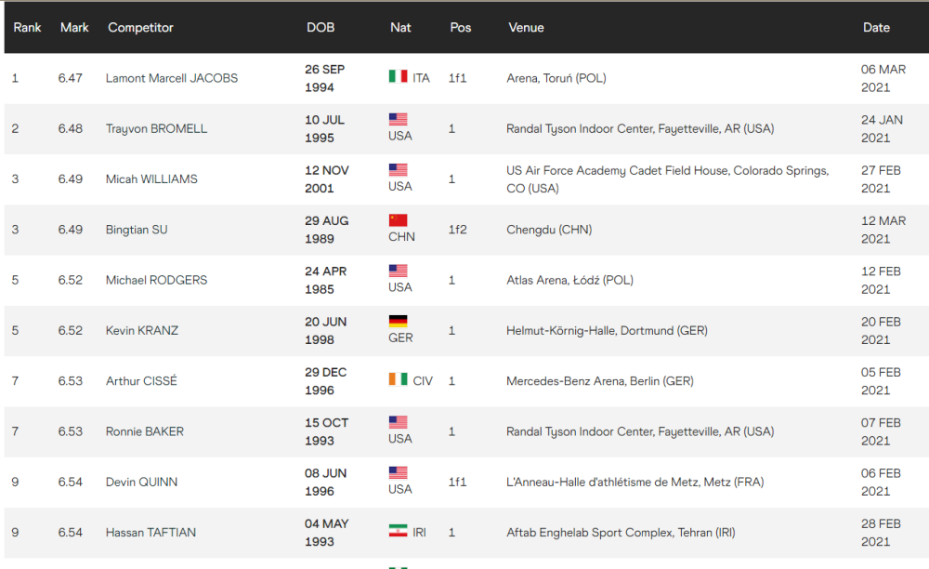This screenshot has height=569, width=929.
Task: Click the Iranian flag next to IRI
Action: pyautogui.click(x=398, y=531)
